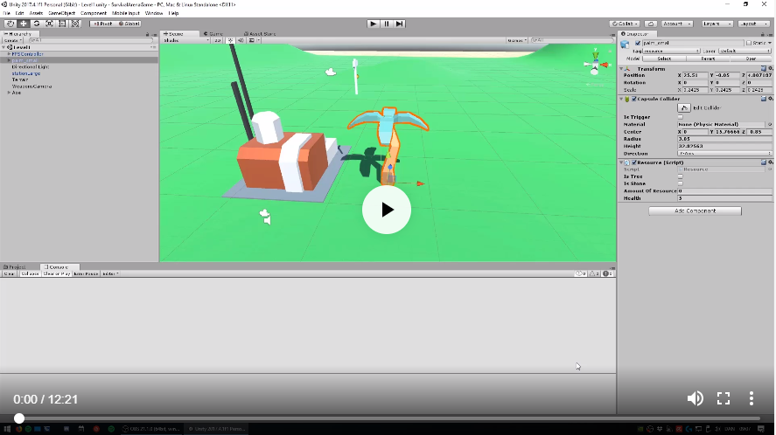Toggle console error count filter

click(x=608, y=273)
